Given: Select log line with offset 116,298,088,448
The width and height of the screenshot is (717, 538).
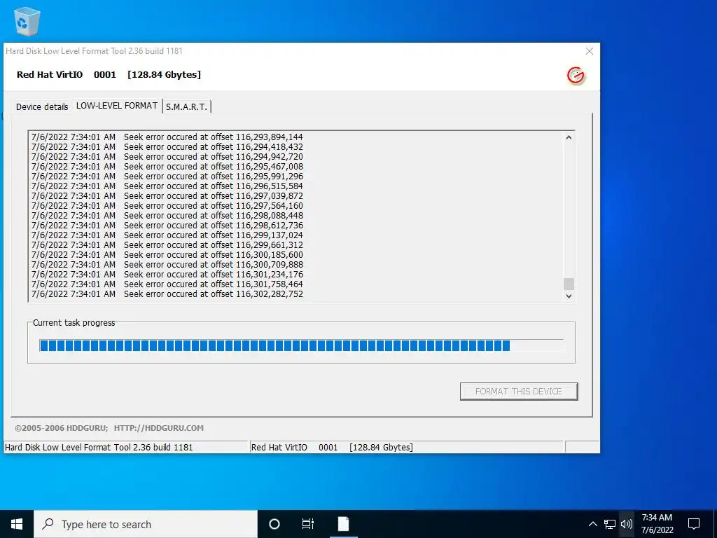Looking at the screenshot, I should click(x=167, y=216).
